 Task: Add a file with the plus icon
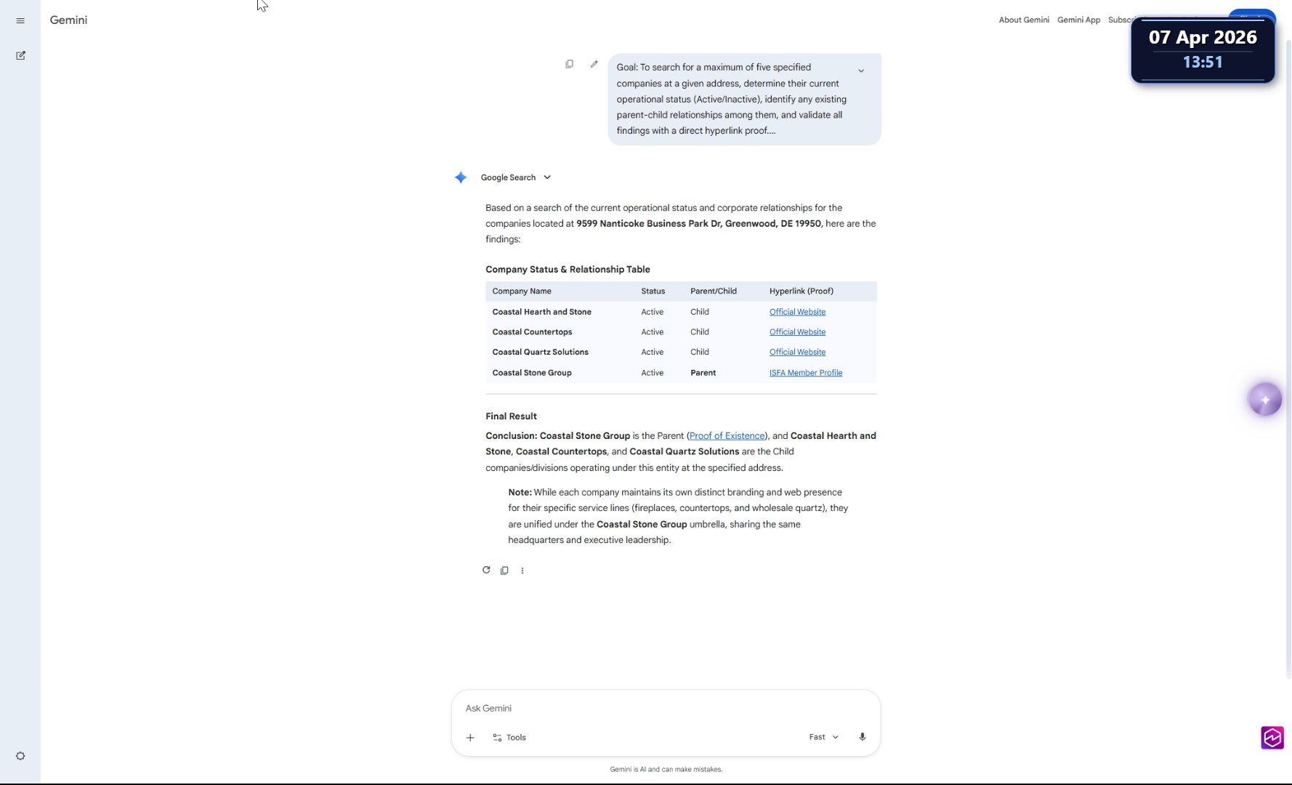point(470,737)
